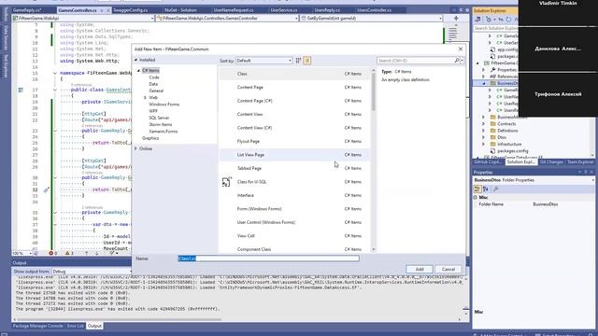Select the Interface template
Image resolution: width=598 pixels, height=336 pixels.
click(294, 195)
